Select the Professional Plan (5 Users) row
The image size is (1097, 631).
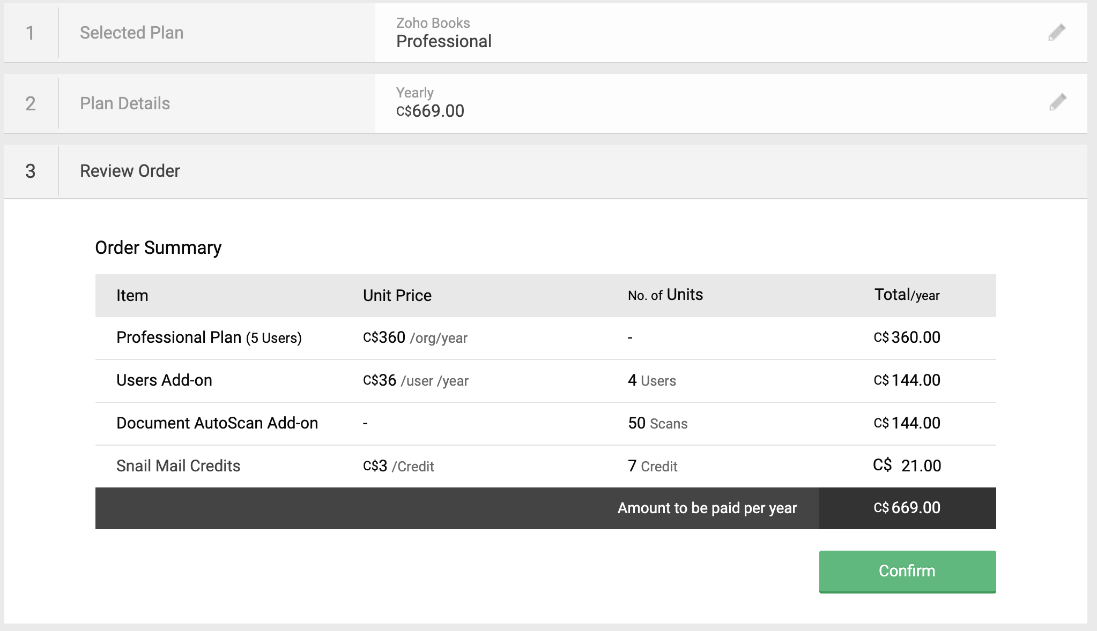209,337
